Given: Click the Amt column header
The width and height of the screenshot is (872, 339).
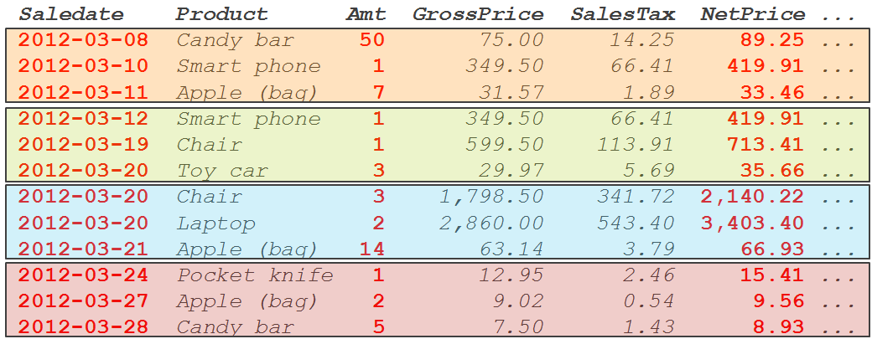Looking at the screenshot, I should click(x=366, y=14).
